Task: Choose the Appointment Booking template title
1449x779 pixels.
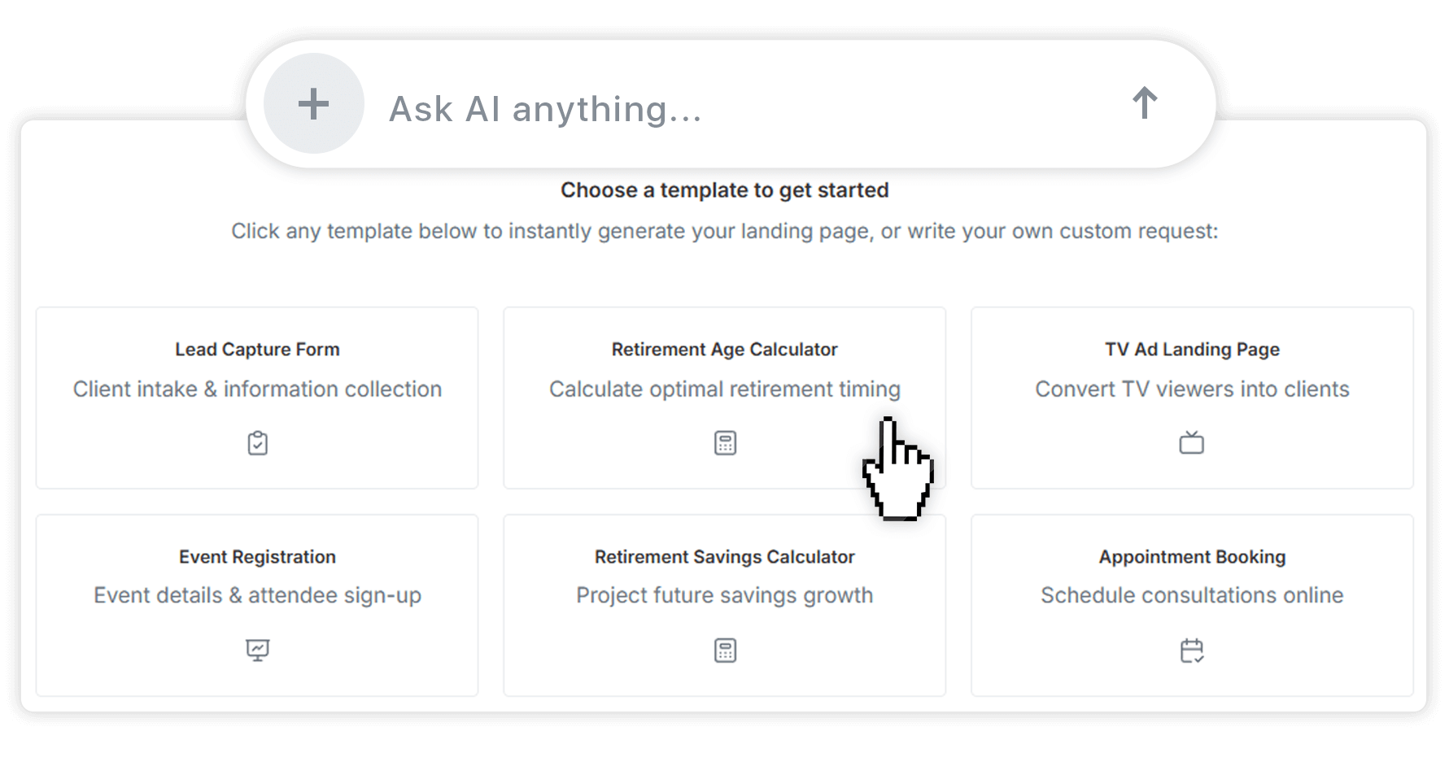Action: pos(1192,557)
